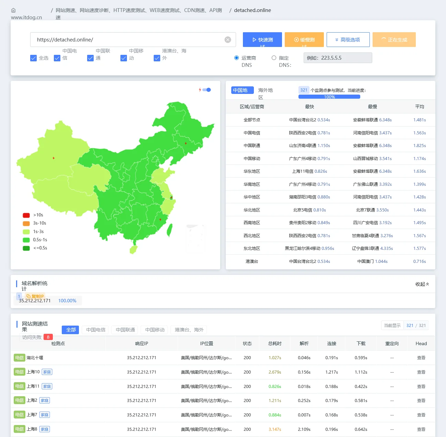The width and height of the screenshot is (446, 437).
Task: Click the red lightning marker in Xinjiang
Action: click(x=54, y=158)
